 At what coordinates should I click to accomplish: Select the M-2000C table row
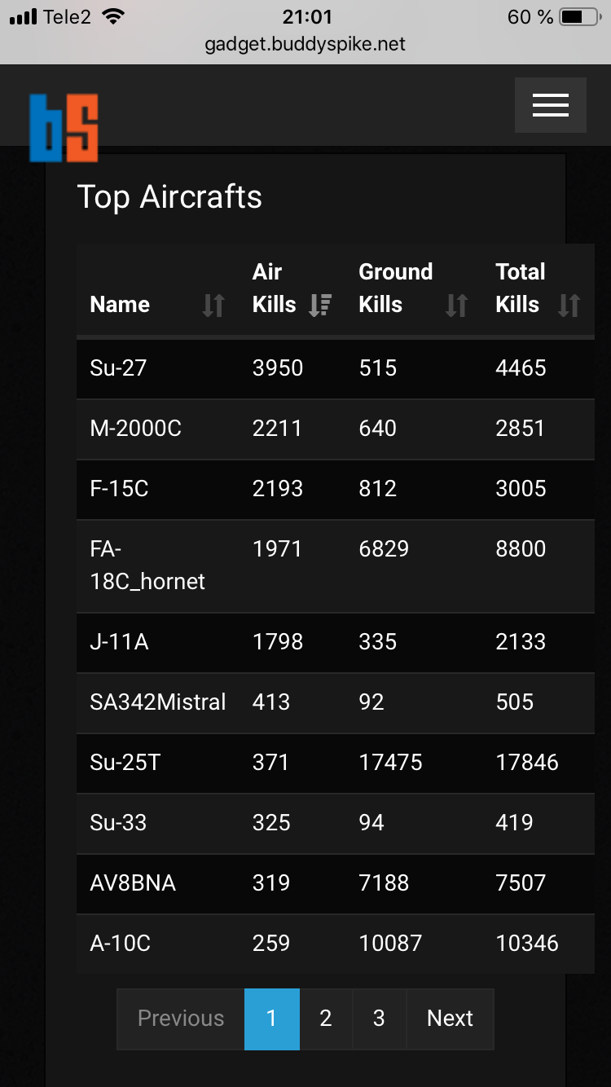click(336, 429)
